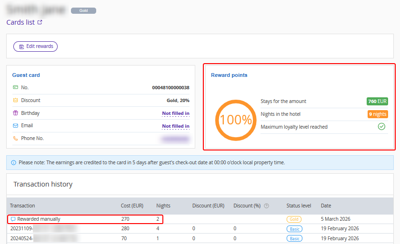Click the Phone No. handset icon

tap(15, 139)
